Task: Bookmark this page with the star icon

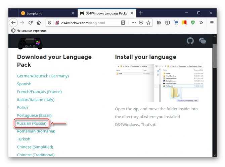Action: point(148,23)
